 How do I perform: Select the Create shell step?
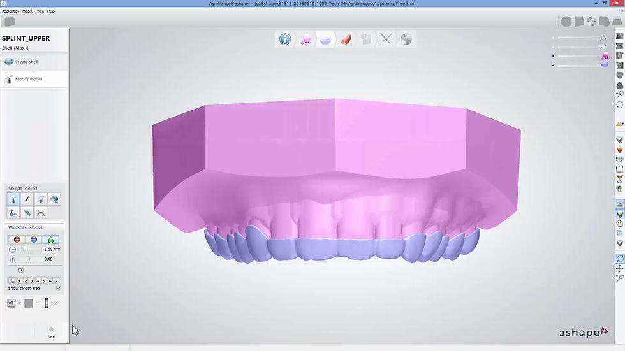tap(34, 62)
